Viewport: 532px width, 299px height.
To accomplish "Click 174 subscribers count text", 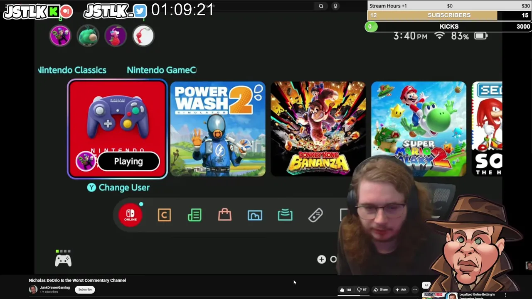I will [49, 292].
